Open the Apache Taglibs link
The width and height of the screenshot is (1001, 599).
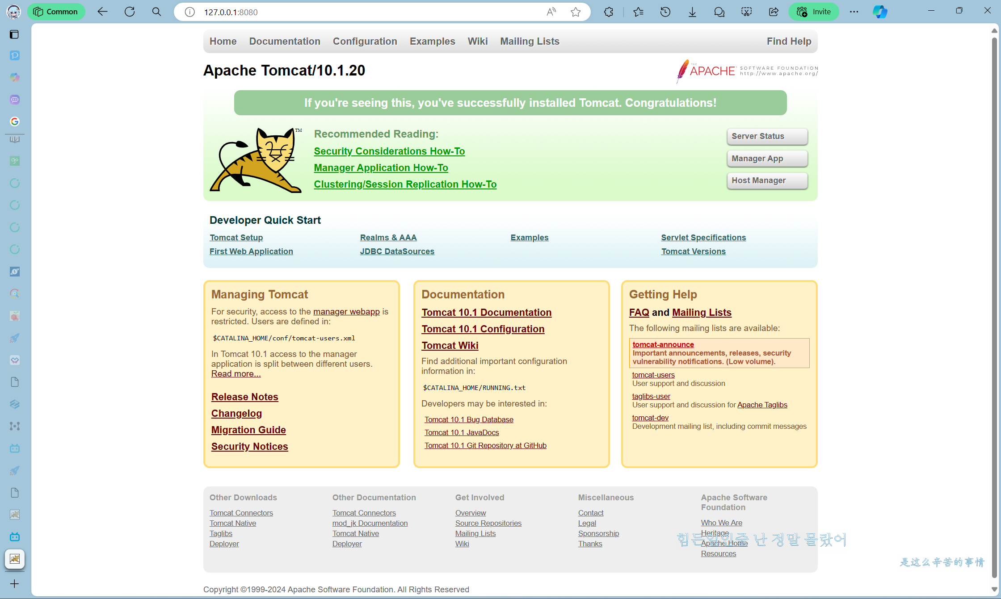coord(762,405)
